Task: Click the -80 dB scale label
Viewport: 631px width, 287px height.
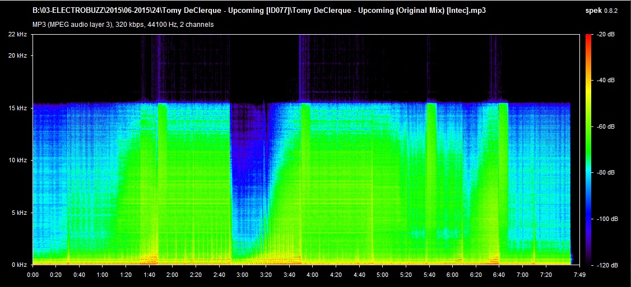Action: pos(606,173)
